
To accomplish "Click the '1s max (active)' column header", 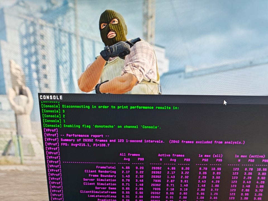I will pos(250,156).
